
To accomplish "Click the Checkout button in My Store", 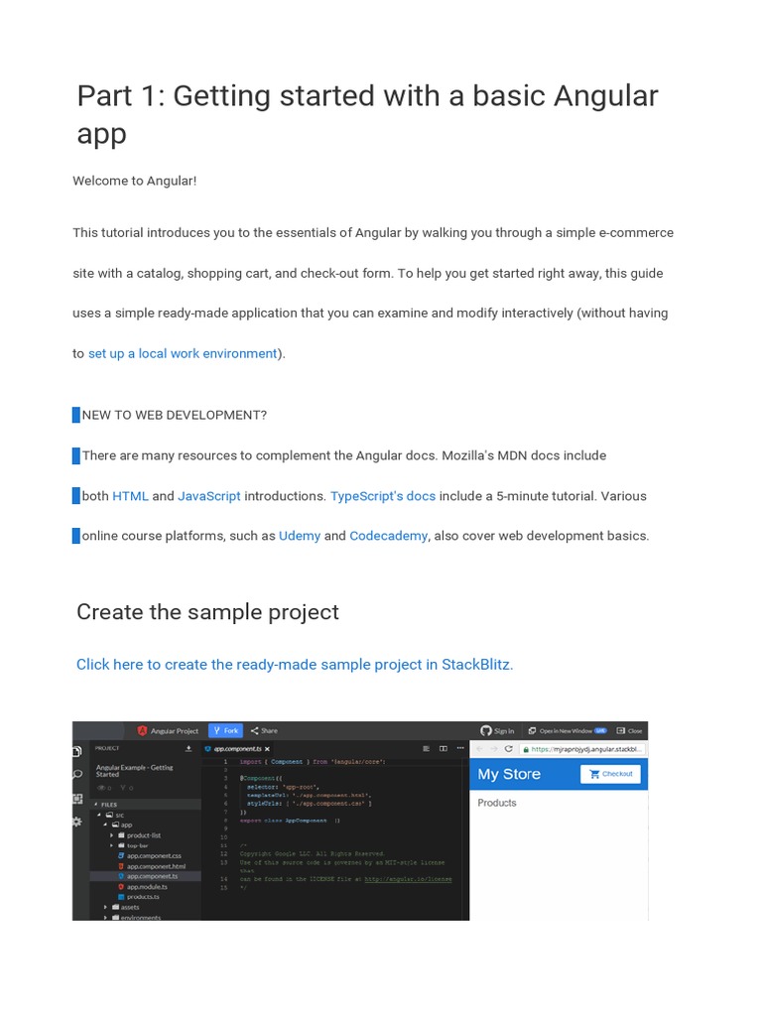I will pos(610,774).
